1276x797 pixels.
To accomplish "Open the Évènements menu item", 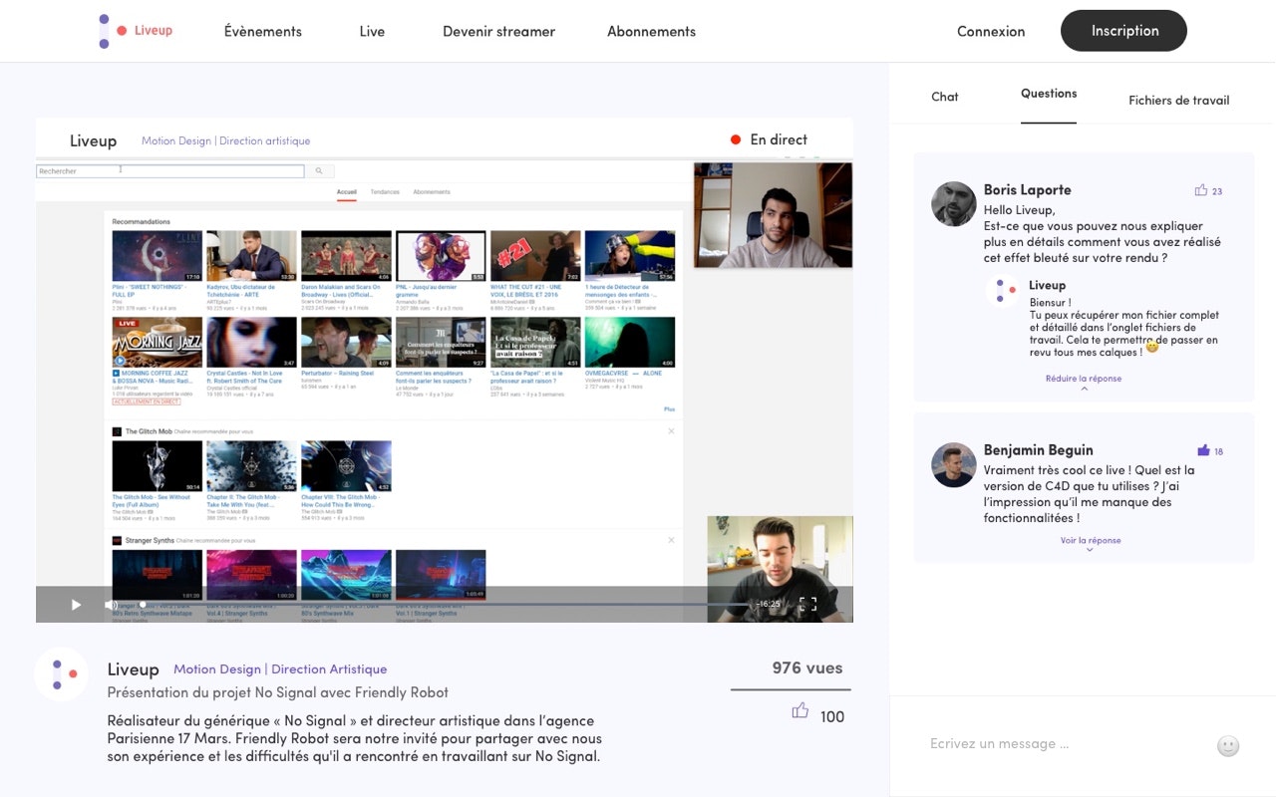I will pyautogui.click(x=263, y=31).
